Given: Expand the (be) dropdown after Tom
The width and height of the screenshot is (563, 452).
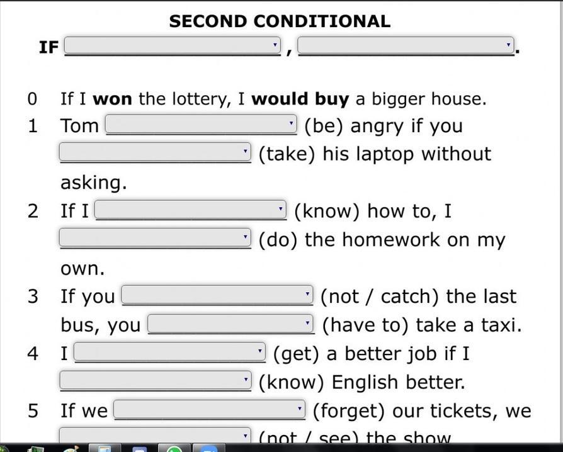Looking at the screenshot, I should pyautogui.click(x=201, y=125).
